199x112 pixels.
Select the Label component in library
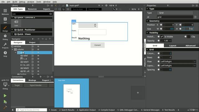coord(16,23)
